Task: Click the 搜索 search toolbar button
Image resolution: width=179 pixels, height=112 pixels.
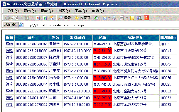Action: (x=65, y=18)
